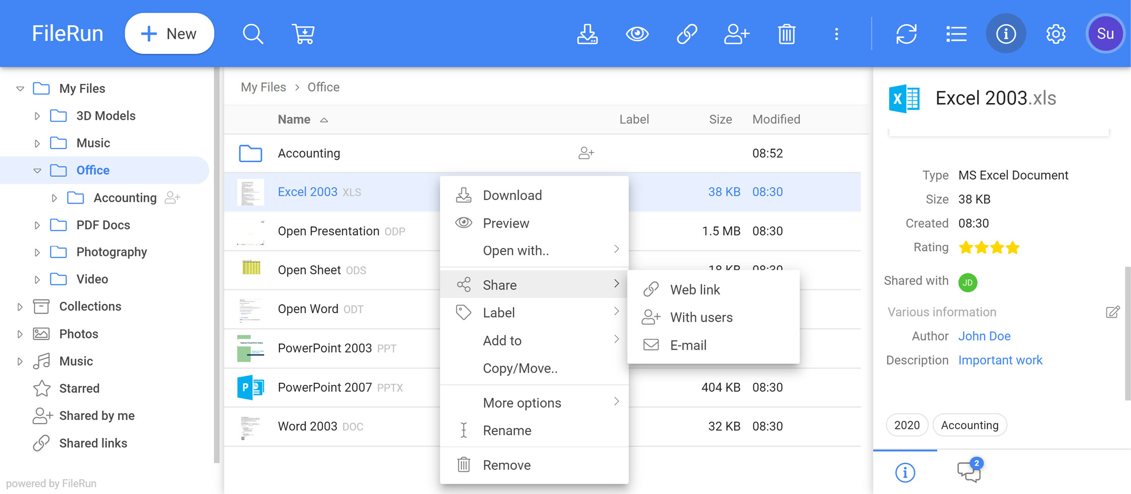Set the rating to five stars
This screenshot has height=494, width=1131.
(x=1027, y=248)
